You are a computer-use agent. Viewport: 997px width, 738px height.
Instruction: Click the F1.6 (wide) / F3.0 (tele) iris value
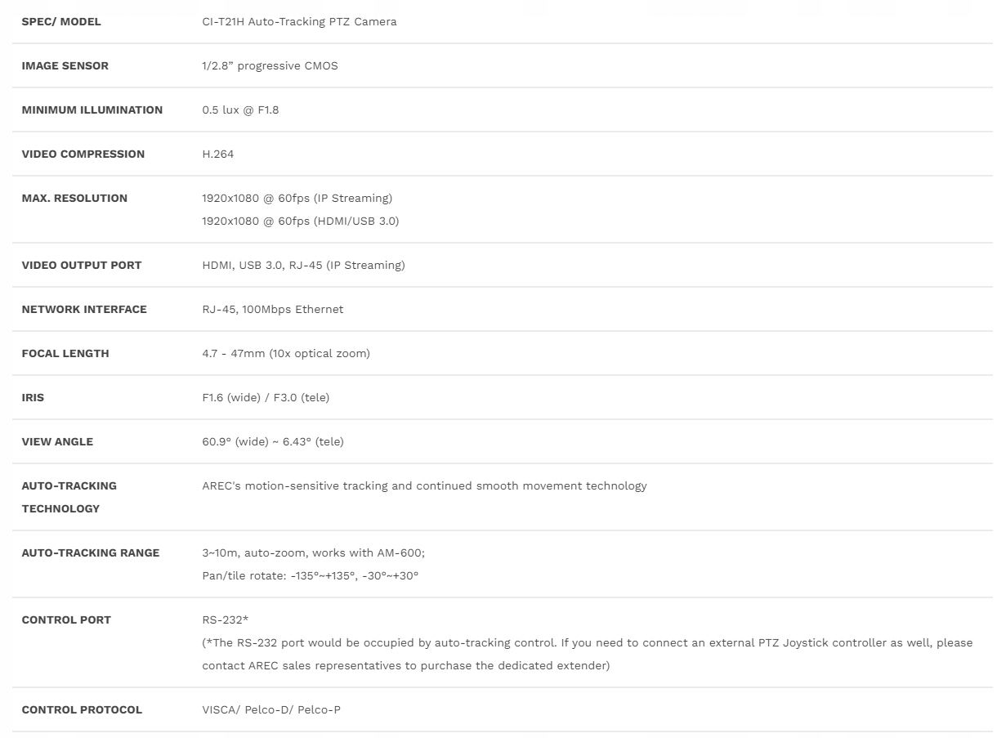tap(266, 397)
